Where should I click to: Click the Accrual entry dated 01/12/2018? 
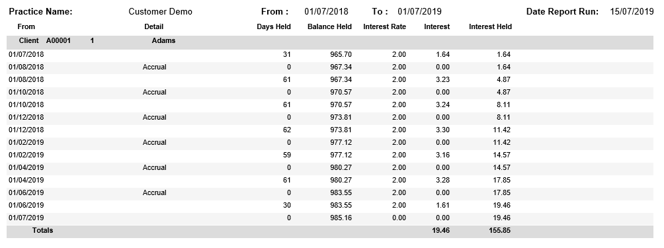tap(155, 117)
